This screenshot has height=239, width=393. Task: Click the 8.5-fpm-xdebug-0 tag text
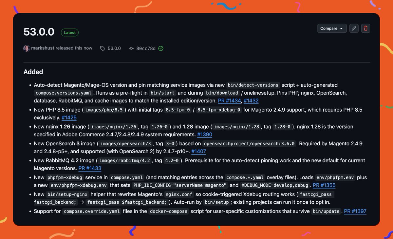point(219,110)
